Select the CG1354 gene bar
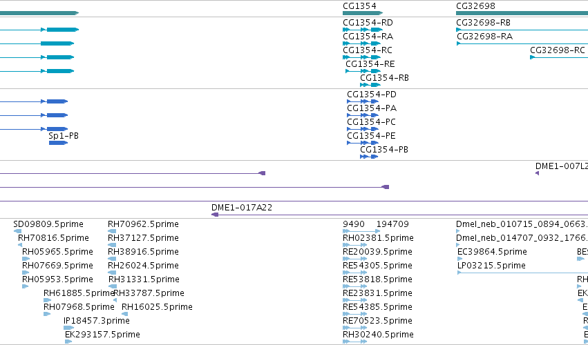 pyautogui.click(x=363, y=13)
